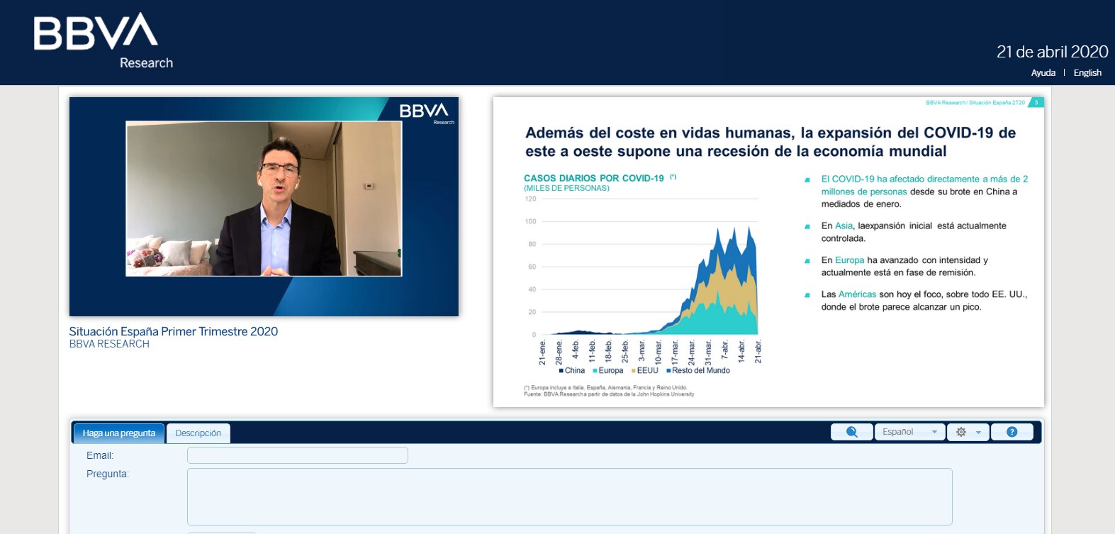
Task: Click the 'Resto del Mundo' legend entry
Action: 698,371
